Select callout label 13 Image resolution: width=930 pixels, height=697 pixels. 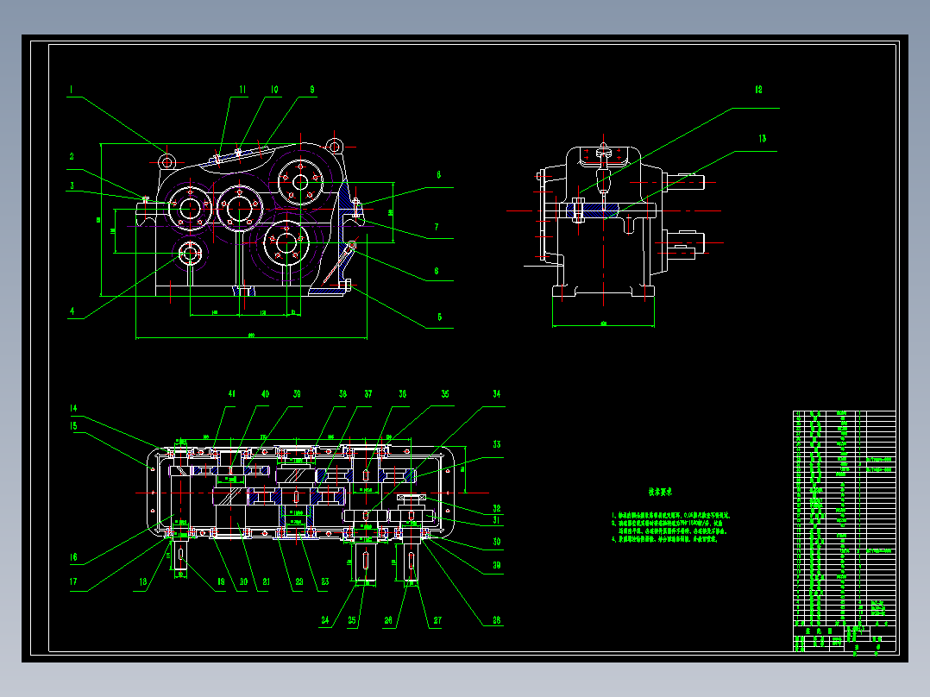762,138
